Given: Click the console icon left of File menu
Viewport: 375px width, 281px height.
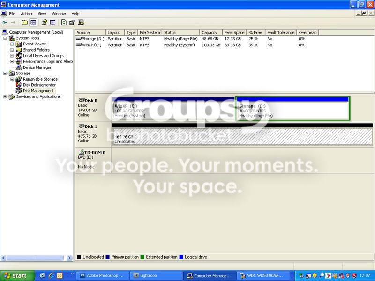Looking at the screenshot, I should tap(4, 14).
